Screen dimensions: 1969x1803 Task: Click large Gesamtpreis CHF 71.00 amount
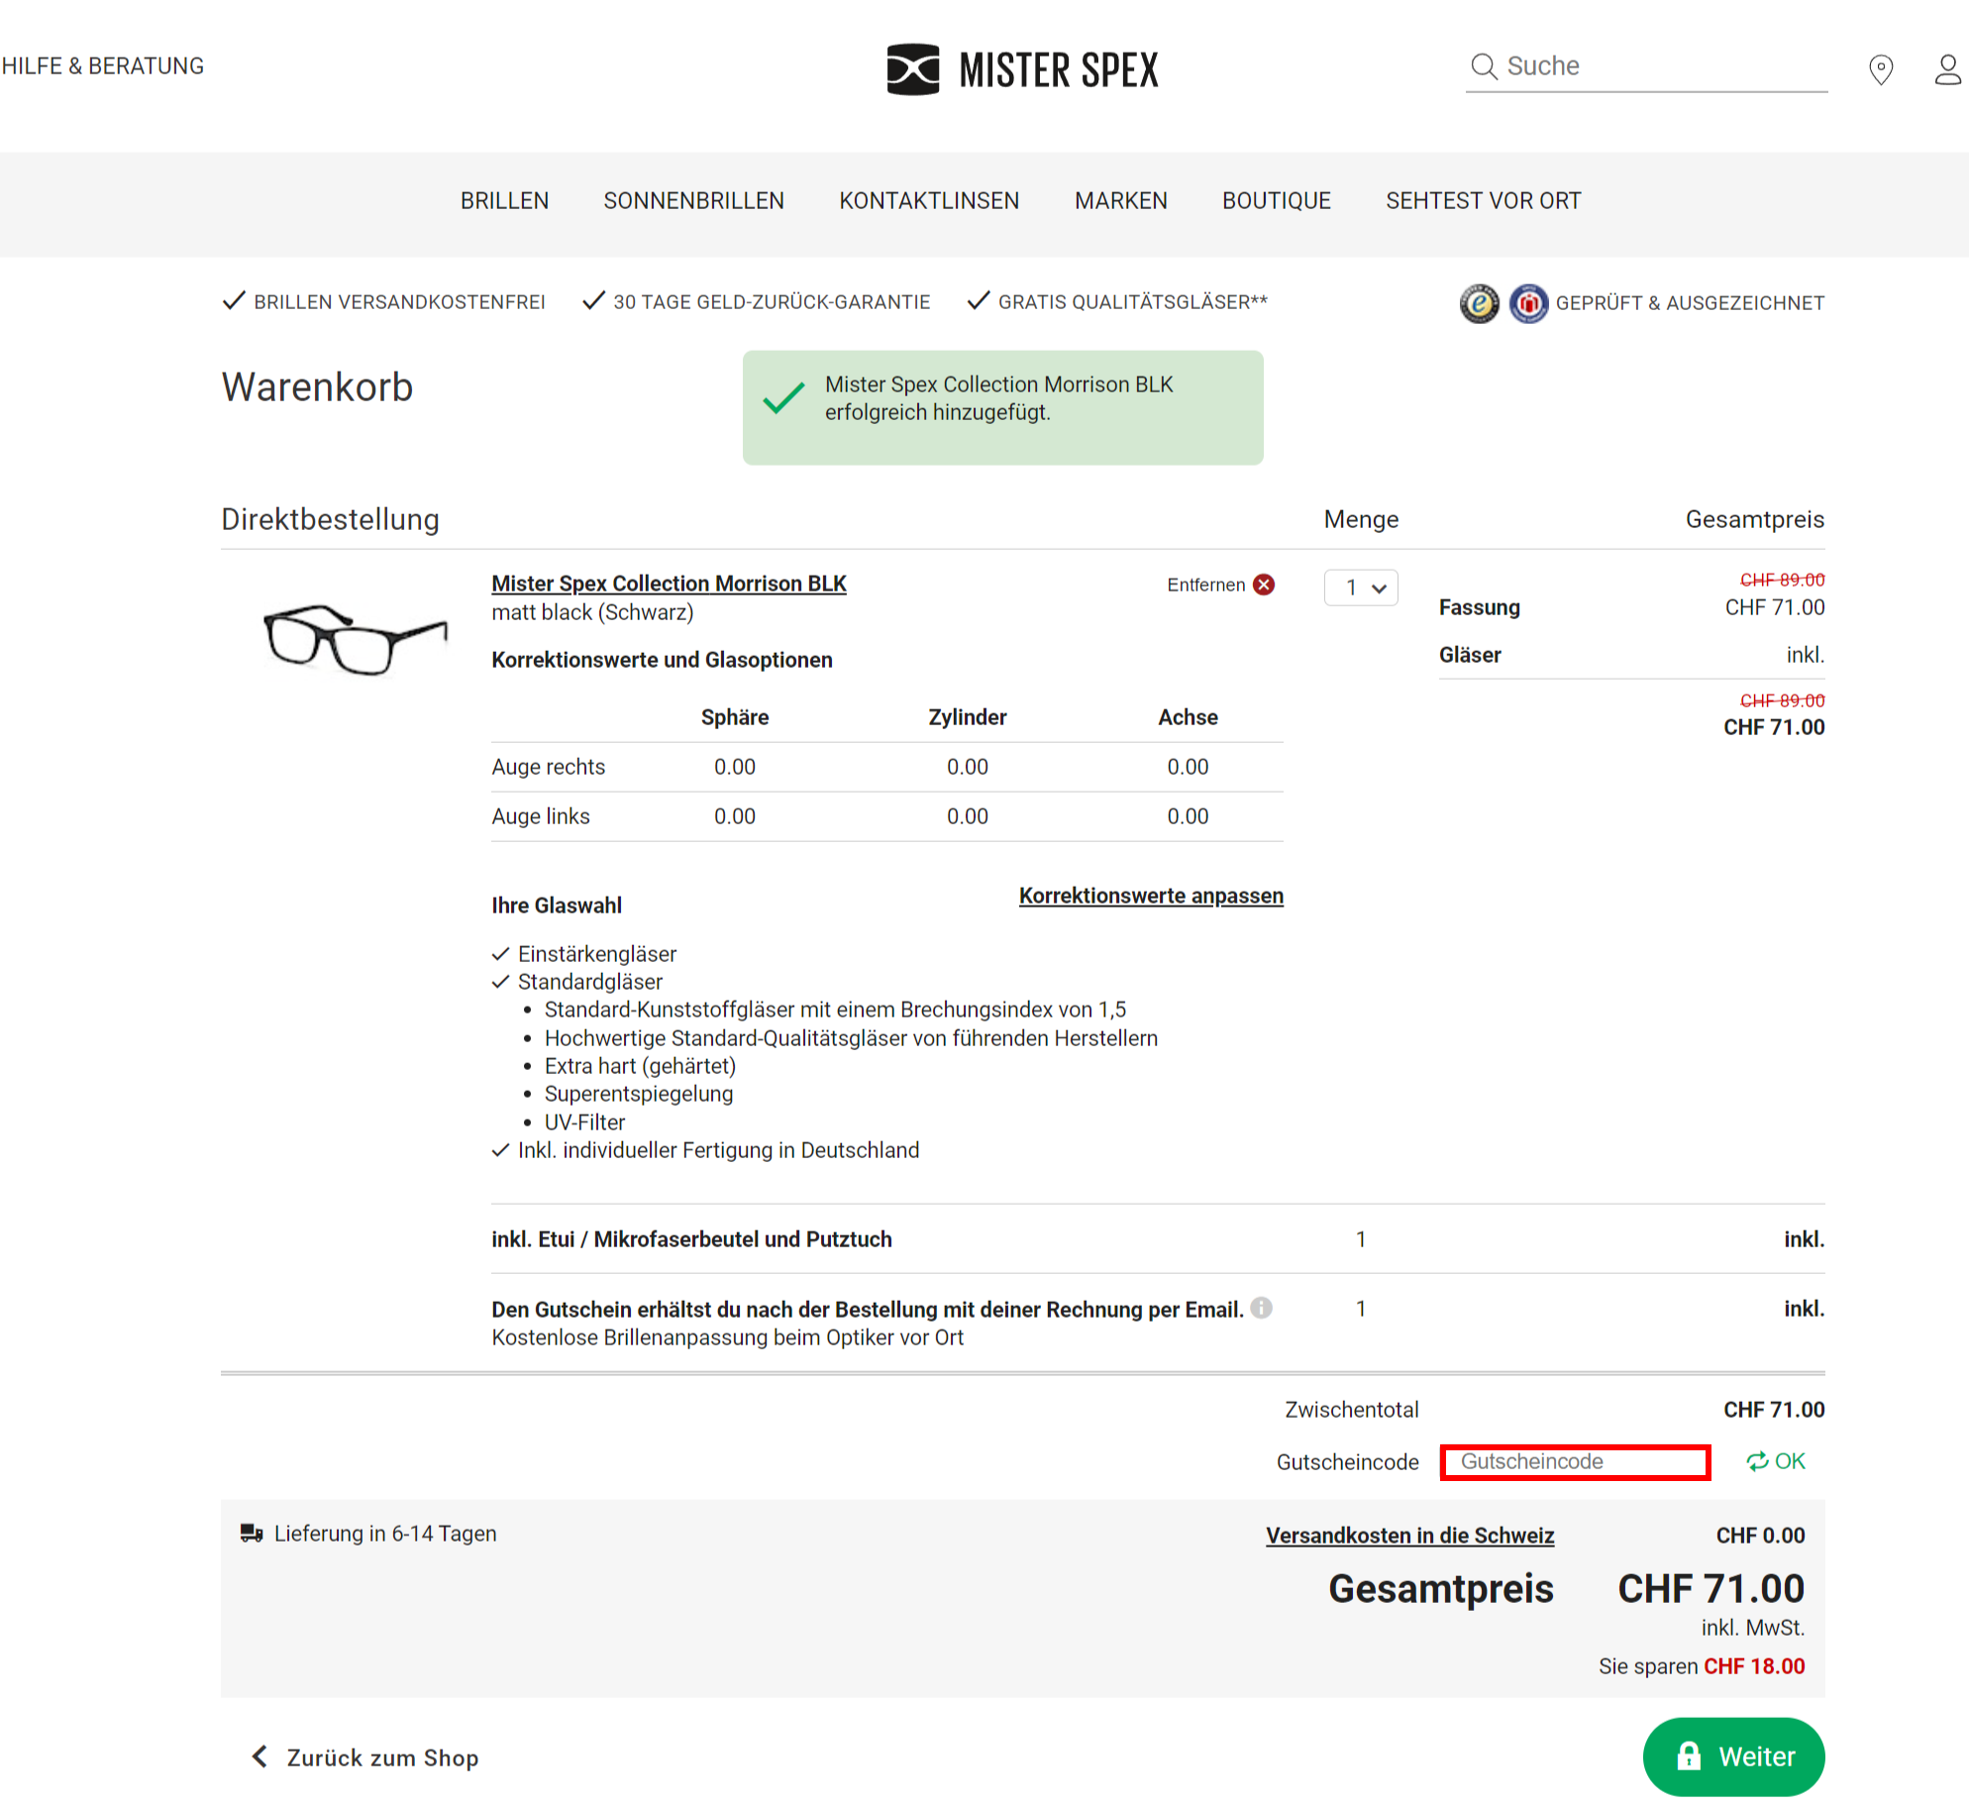(1710, 1589)
